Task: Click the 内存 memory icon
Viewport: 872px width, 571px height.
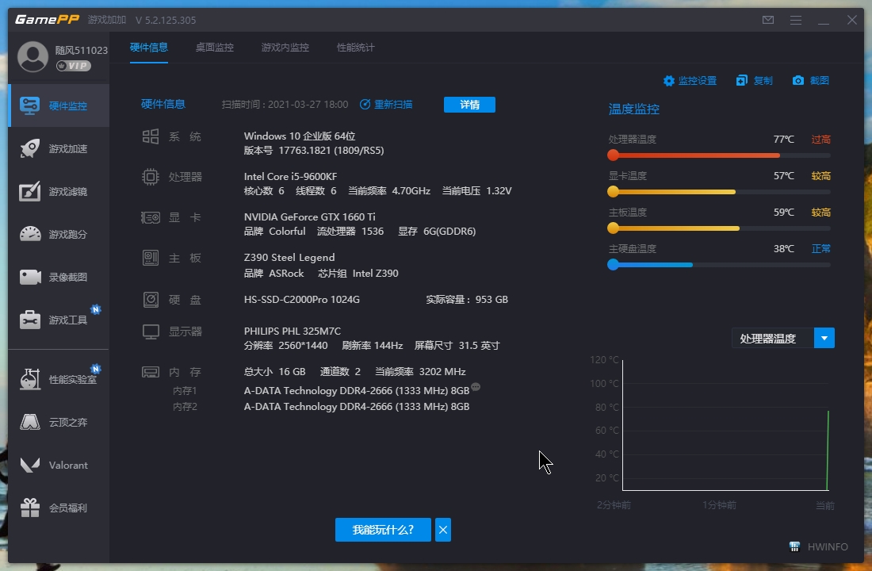Action: pyautogui.click(x=150, y=372)
